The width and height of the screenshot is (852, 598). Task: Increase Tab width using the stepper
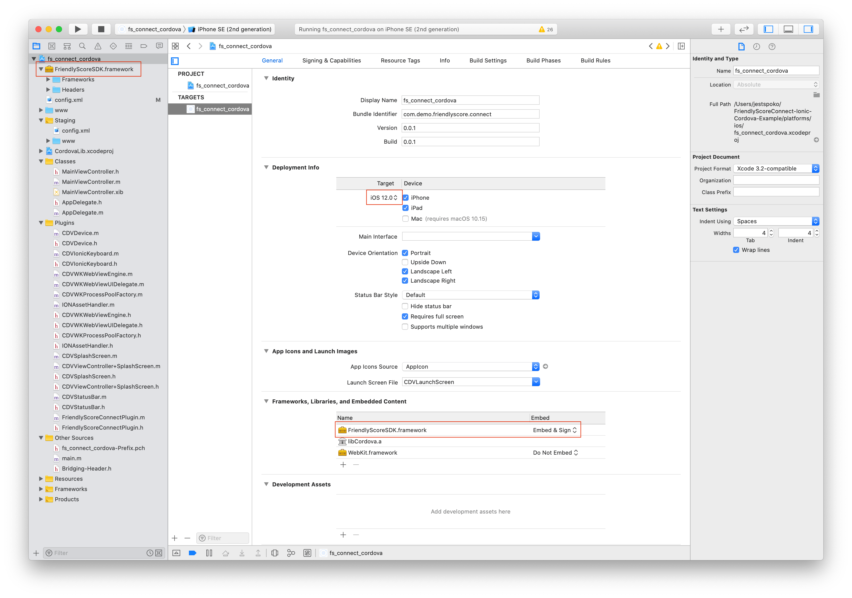pos(772,231)
